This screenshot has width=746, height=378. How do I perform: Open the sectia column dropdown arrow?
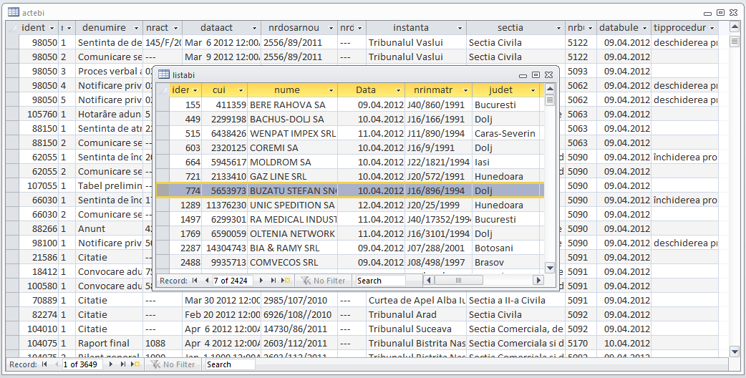(558, 28)
